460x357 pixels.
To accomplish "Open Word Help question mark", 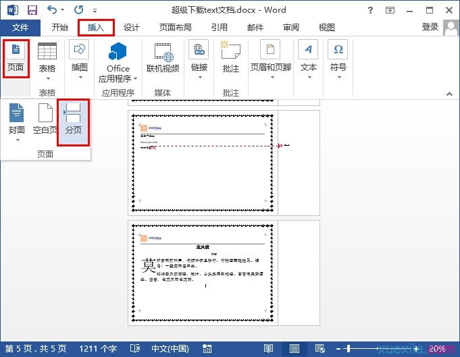I will click(371, 10).
